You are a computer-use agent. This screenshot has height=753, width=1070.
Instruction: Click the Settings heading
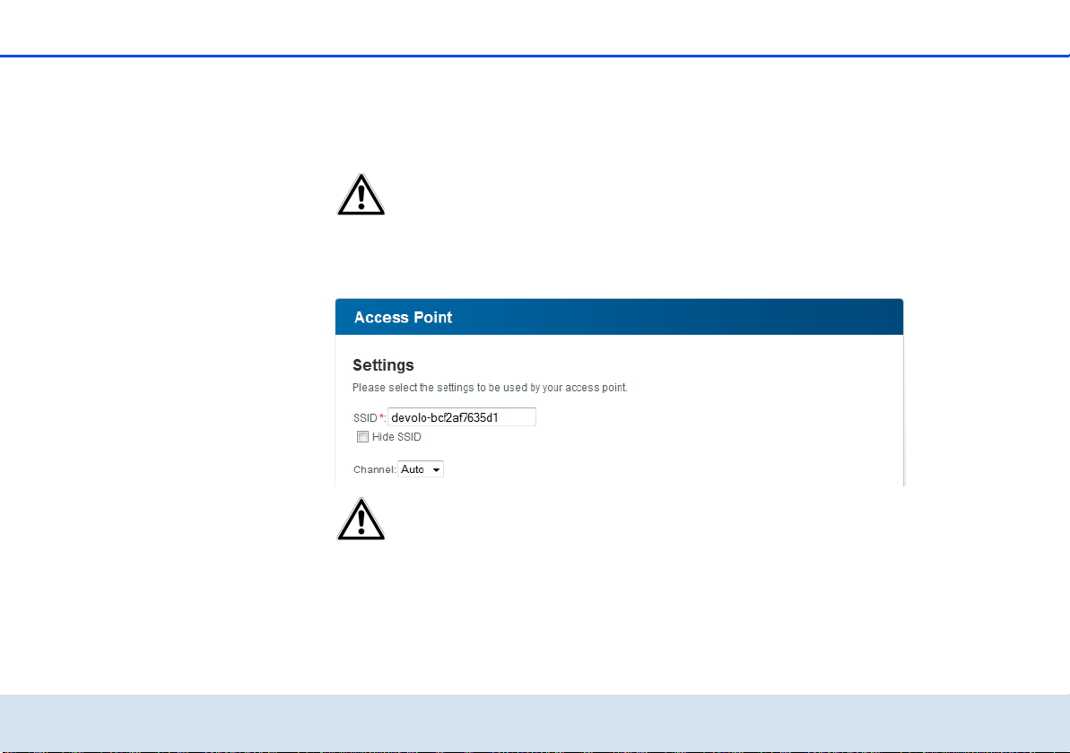point(383,365)
